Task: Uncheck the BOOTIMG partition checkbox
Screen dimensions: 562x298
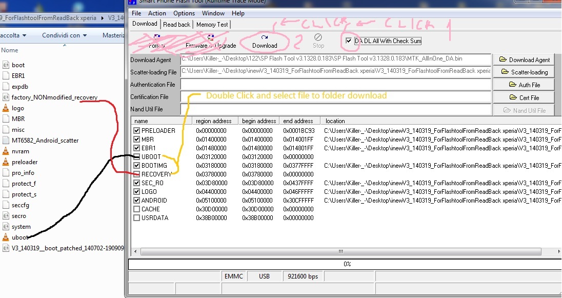Action: 136,165
